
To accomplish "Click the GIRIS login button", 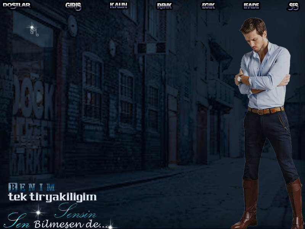I will tap(73, 6).
